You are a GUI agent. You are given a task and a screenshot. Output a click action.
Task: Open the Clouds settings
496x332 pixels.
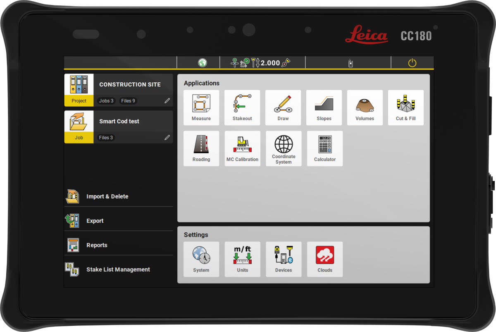[324, 259]
